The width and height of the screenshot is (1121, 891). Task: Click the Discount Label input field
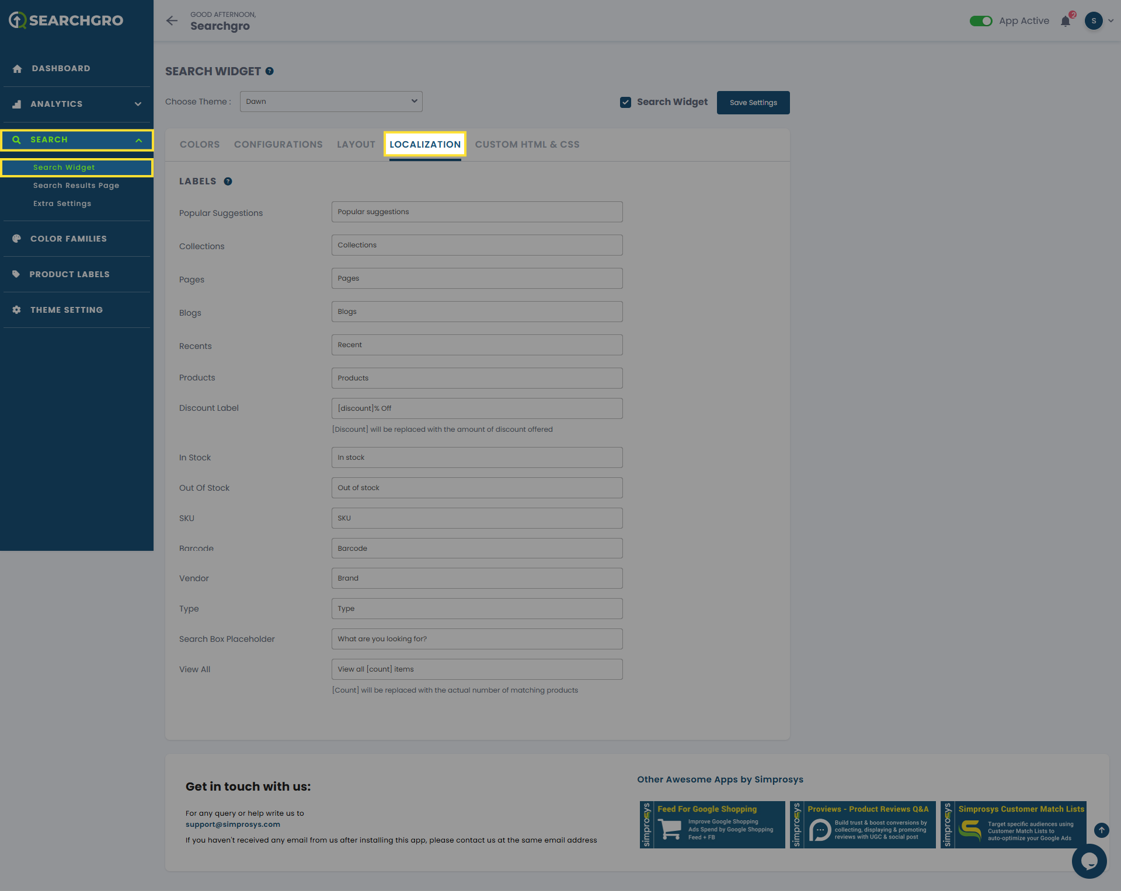476,408
